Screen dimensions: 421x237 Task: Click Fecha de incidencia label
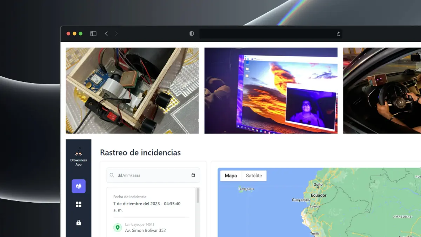(x=130, y=197)
